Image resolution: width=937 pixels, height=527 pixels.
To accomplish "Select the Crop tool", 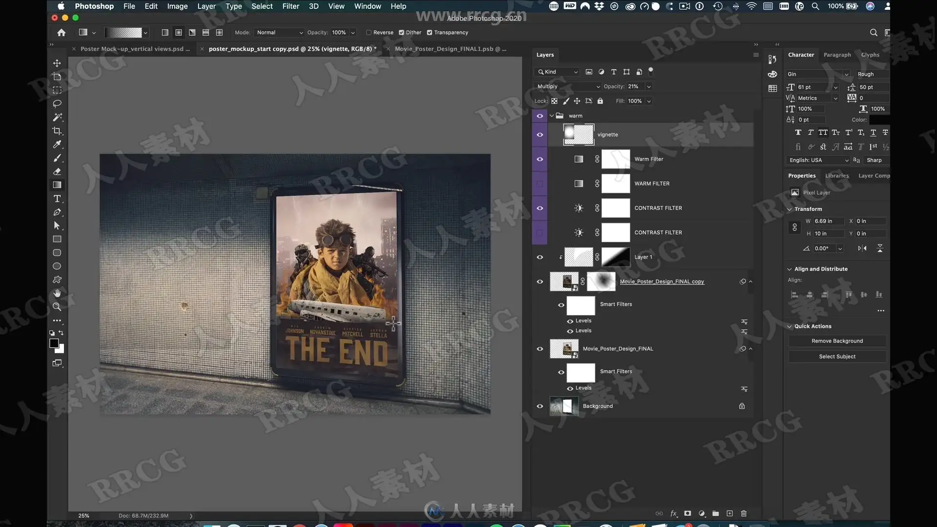I will point(57,131).
